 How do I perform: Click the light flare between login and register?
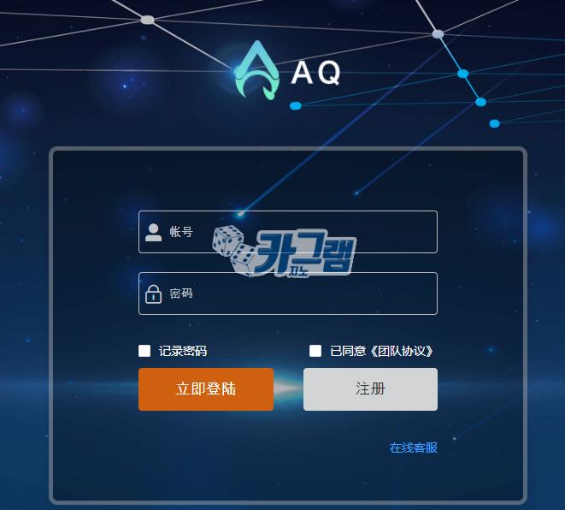point(288,388)
